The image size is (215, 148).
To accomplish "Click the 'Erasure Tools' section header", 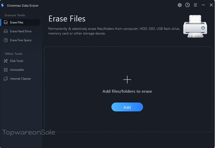I will point(15,15).
